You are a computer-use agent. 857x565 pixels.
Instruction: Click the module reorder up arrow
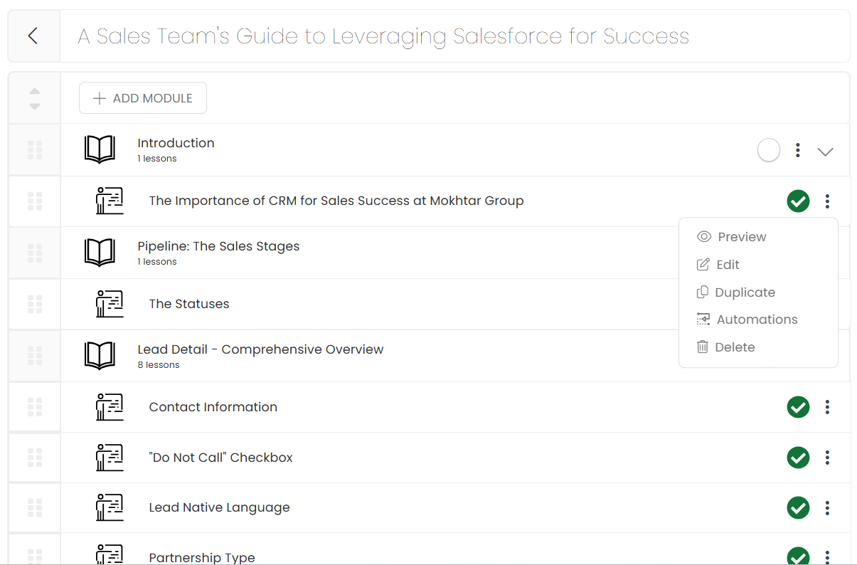(34, 91)
